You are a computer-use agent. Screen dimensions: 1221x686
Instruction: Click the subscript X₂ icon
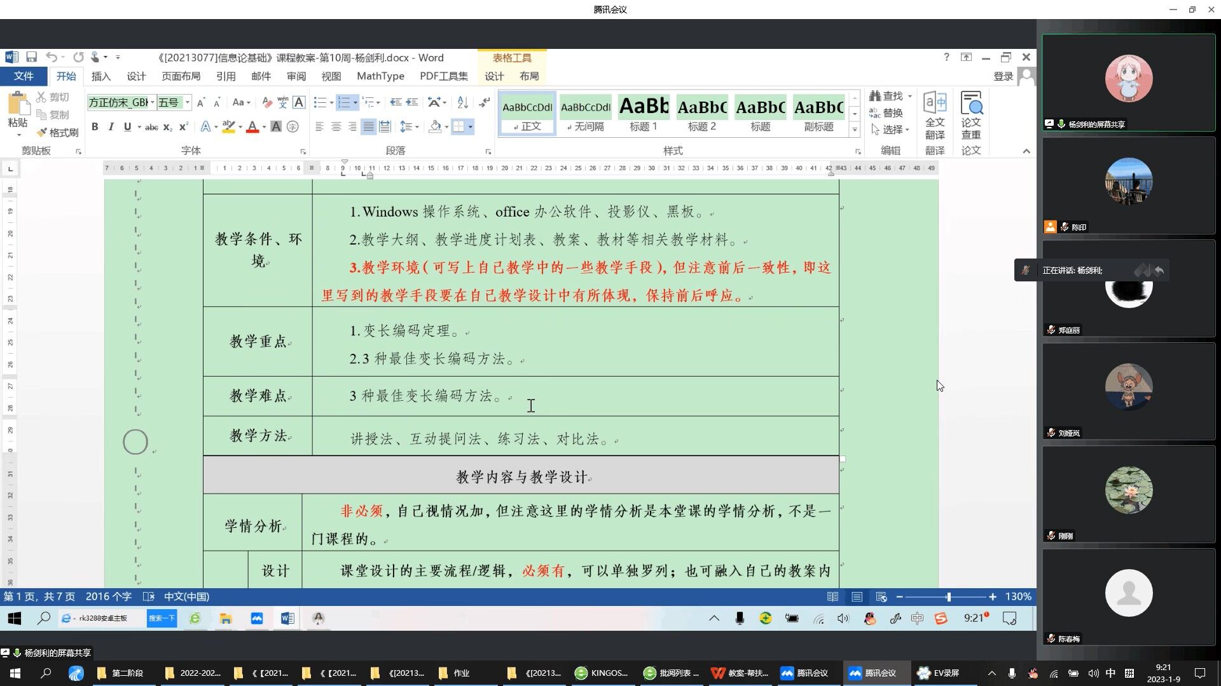point(167,127)
